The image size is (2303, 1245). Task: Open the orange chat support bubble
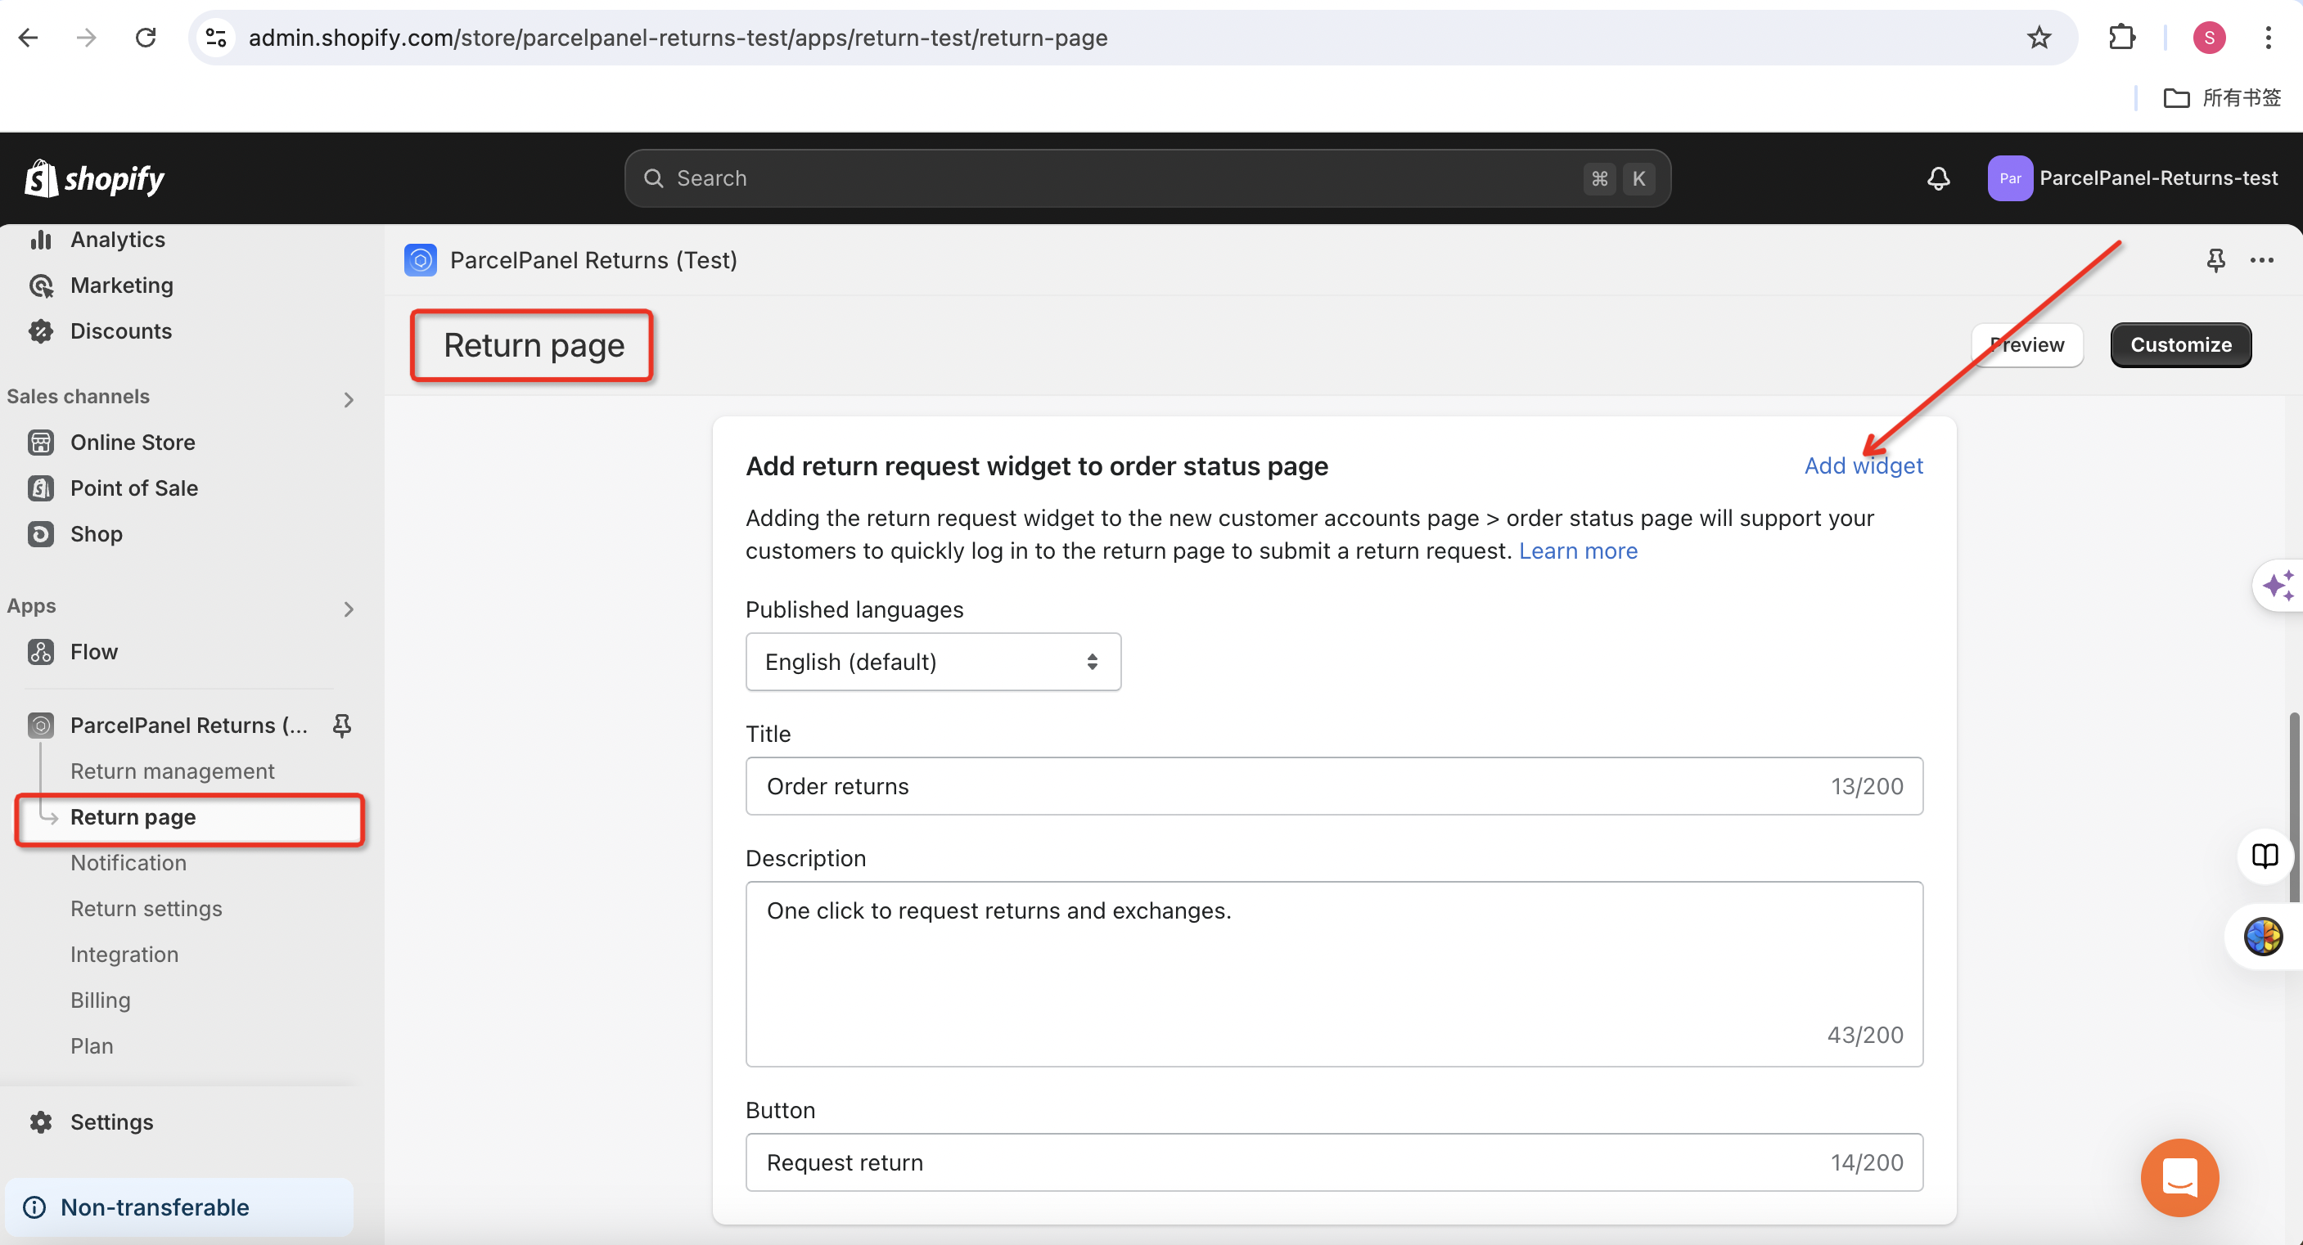(x=2179, y=1177)
